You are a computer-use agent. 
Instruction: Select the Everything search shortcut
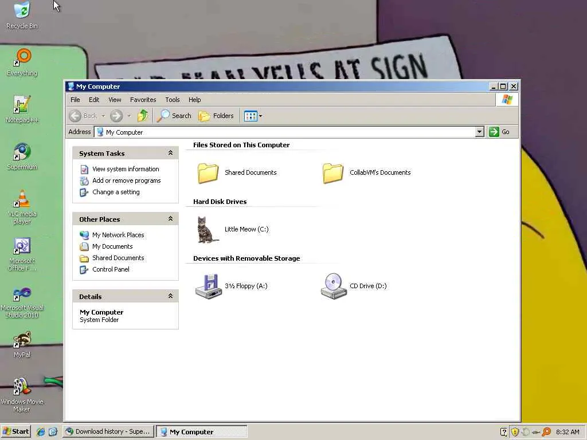(x=22, y=62)
